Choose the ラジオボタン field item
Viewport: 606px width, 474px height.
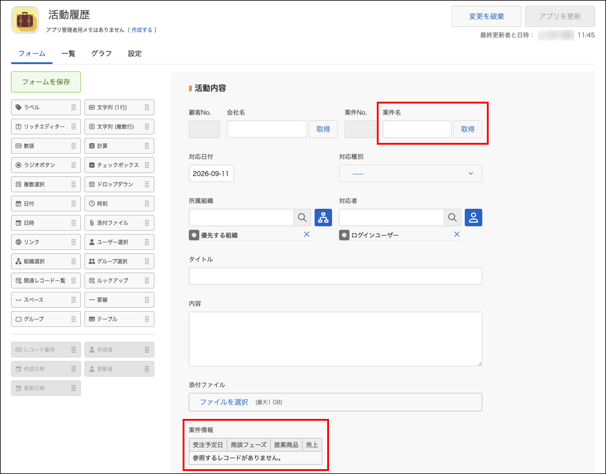(x=46, y=165)
